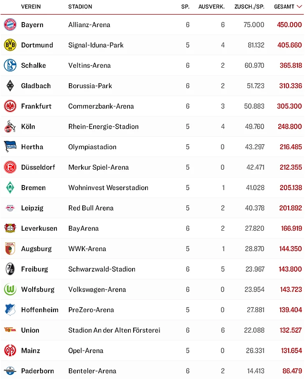Click the Union Berlin logo

click(x=10, y=330)
